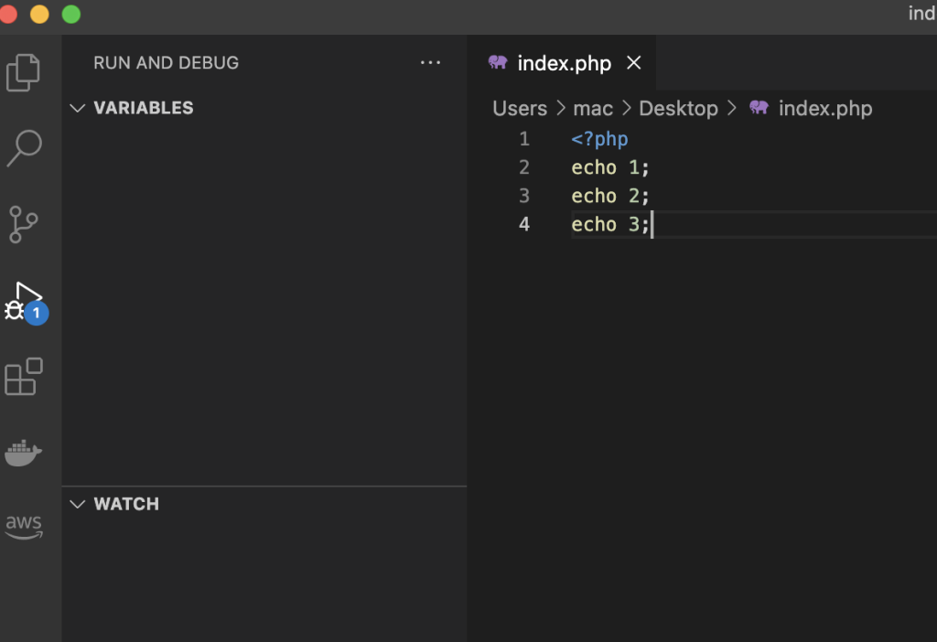Open the Run and Debug views menu (...)

[430, 62]
